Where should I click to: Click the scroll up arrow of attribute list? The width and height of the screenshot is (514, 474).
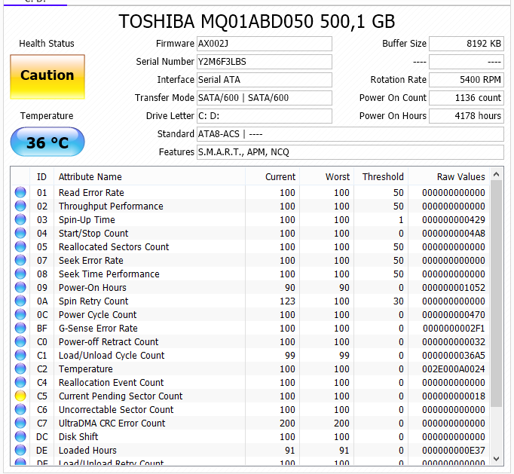pos(497,174)
